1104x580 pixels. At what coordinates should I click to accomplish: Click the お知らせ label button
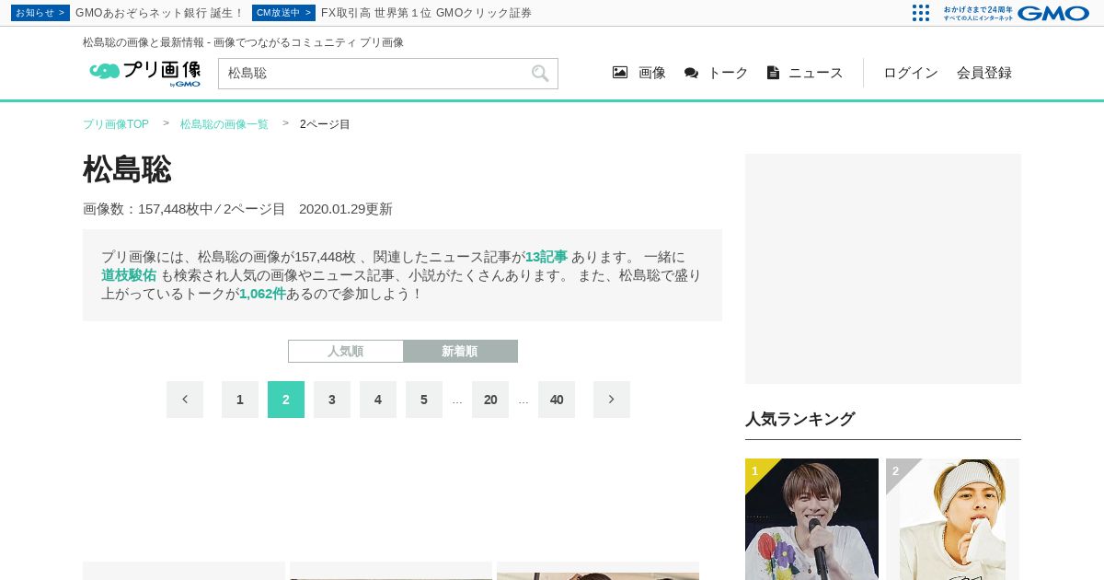point(40,13)
